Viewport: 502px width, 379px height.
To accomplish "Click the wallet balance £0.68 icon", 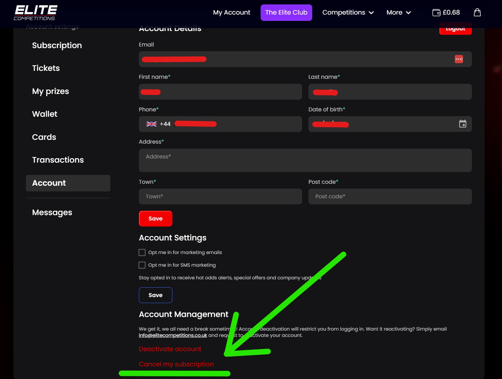I will [446, 12].
